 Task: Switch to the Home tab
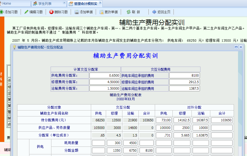coord(15,4)
